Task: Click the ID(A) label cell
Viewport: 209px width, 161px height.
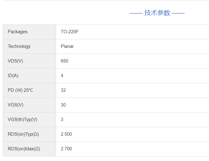Action: point(29,76)
